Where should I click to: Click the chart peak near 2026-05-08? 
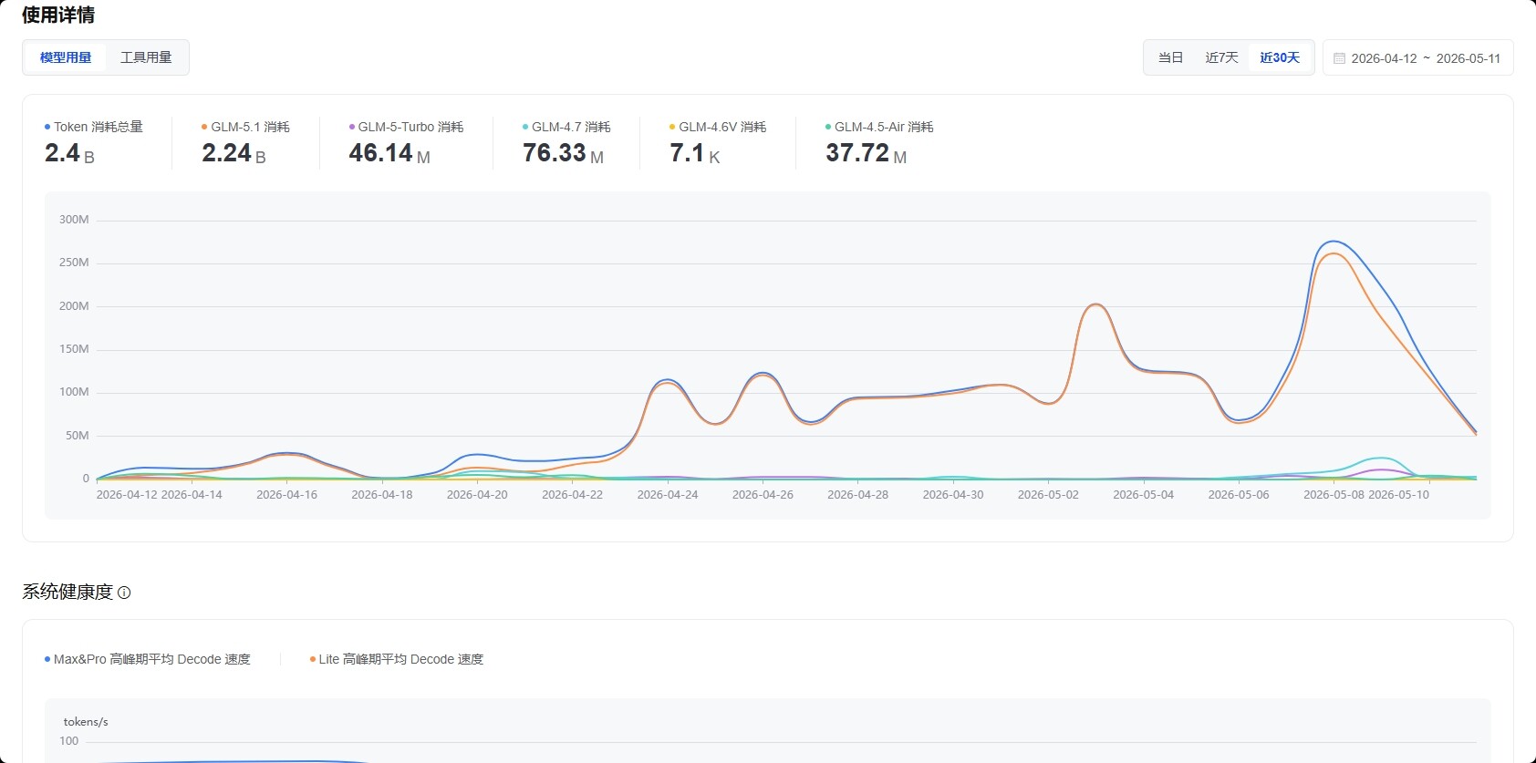pyautogui.click(x=1334, y=242)
